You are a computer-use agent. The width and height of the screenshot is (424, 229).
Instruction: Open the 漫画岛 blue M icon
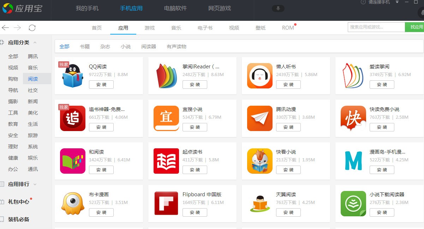pyautogui.click(x=353, y=161)
